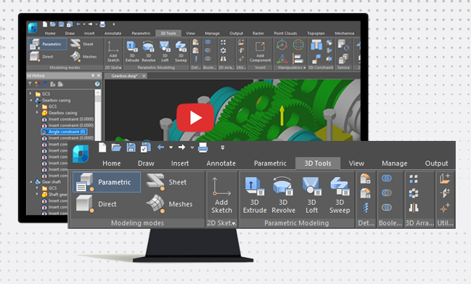Click Redo arrow in enlarged ribbon
Image resolution: width=471 pixels, height=284 pixels.
181,147
